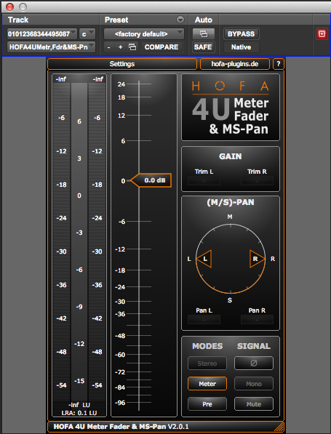Screen dimensions: 331x434
Task: Click the -inf LU loudness readout
Action: click(79, 405)
